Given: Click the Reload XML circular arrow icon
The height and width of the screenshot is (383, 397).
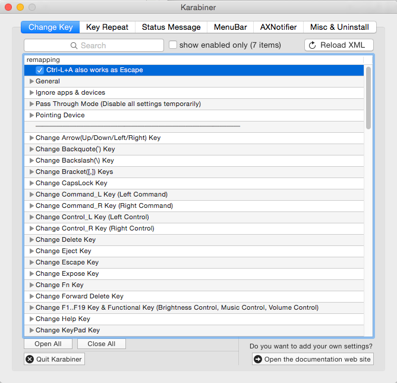Looking at the screenshot, I should pyautogui.click(x=313, y=45).
